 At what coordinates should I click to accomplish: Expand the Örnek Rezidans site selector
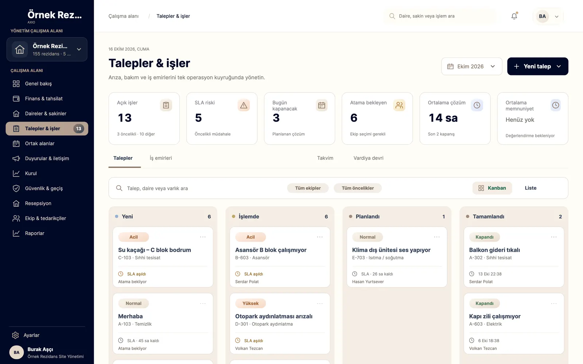click(47, 50)
